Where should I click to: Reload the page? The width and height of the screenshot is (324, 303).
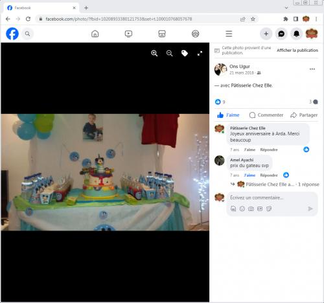click(x=28, y=19)
